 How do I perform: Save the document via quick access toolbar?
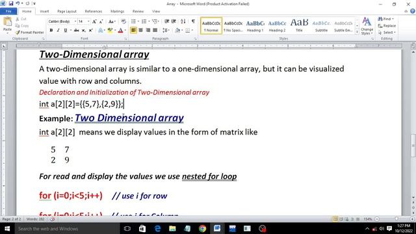click(11, 3)
